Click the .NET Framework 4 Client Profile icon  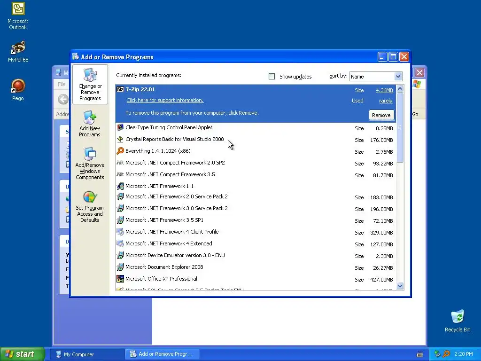[120, 232]
